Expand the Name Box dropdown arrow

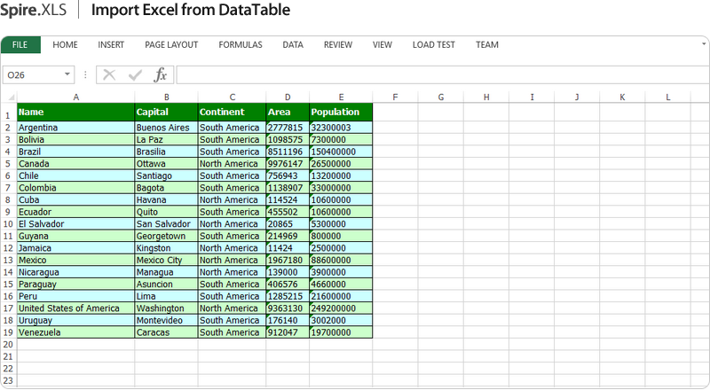pyautogui.click(x=67, y=75)
